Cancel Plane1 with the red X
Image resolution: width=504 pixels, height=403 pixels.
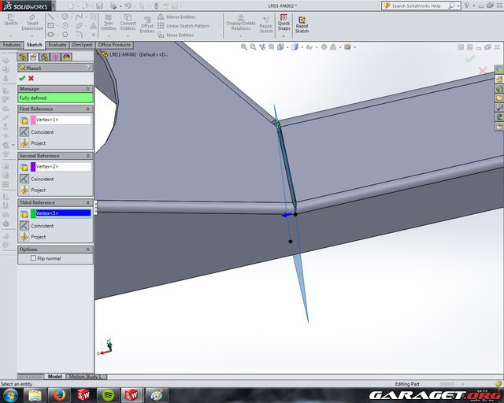tap(31, 78)
